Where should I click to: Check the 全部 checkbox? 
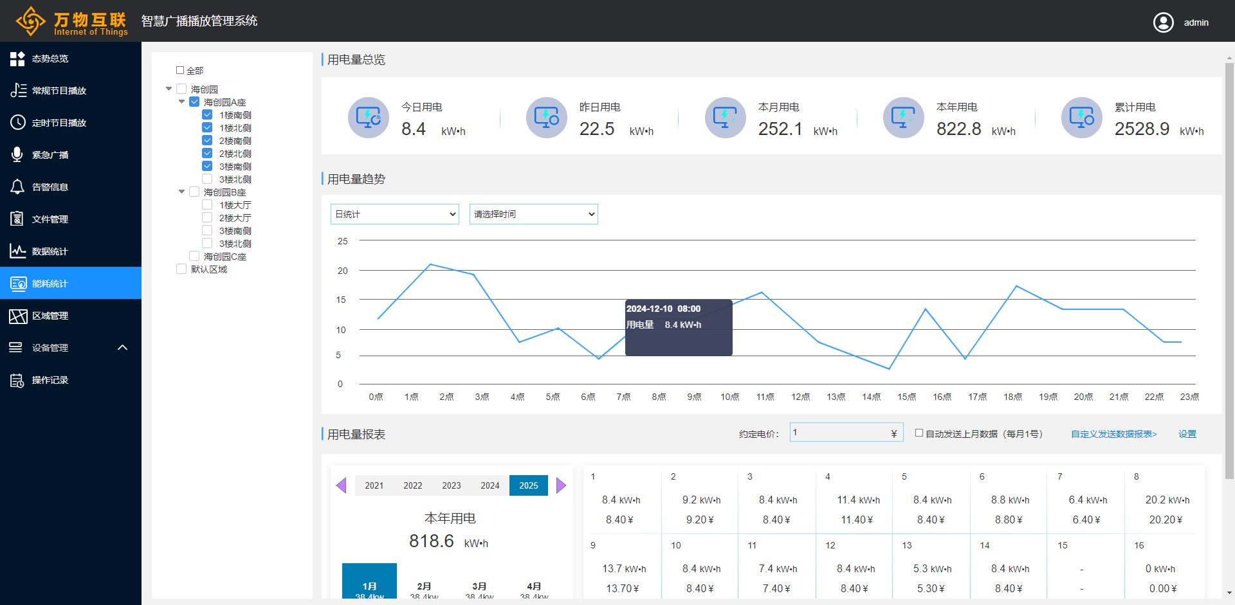(x=180, y=70)
